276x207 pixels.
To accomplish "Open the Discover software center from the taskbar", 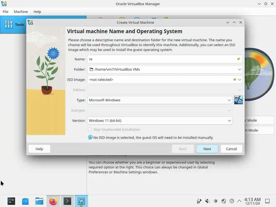I will (x=25, y=201).
